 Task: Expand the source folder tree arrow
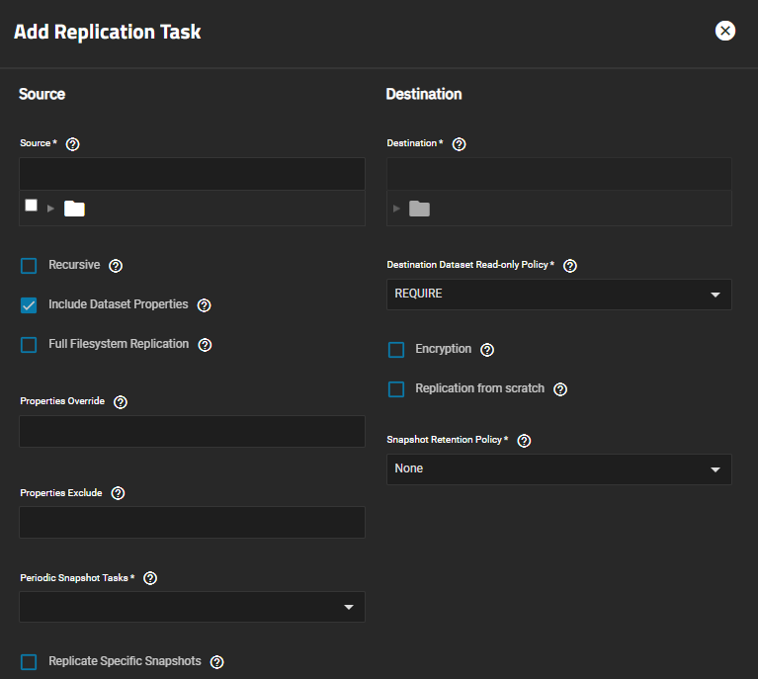50,209
